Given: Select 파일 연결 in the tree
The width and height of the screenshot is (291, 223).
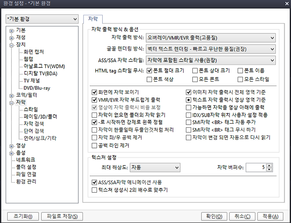Looking at the screenshot, I should coord(26,174).
